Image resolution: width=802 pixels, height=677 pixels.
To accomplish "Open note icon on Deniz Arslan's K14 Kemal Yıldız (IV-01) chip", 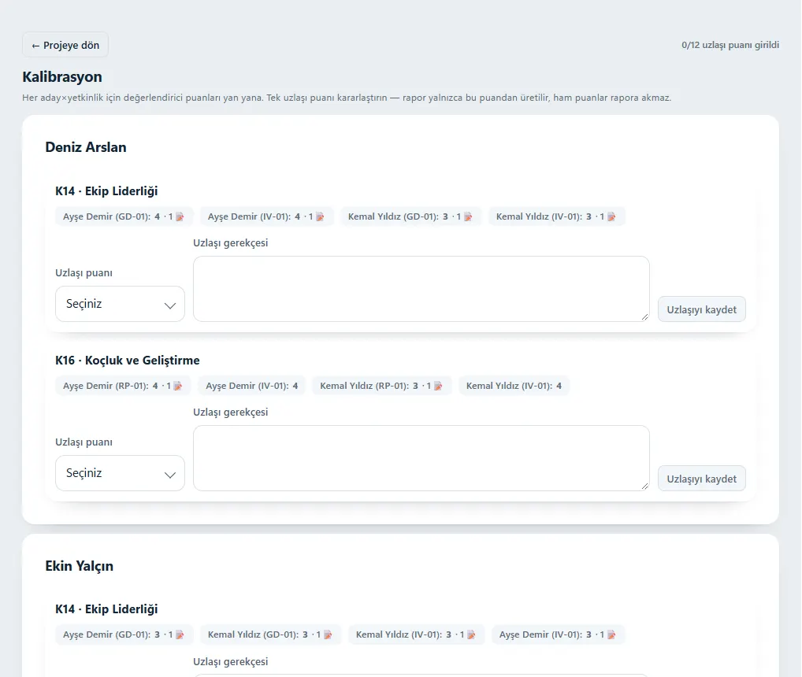I will [x=611, y=216].
